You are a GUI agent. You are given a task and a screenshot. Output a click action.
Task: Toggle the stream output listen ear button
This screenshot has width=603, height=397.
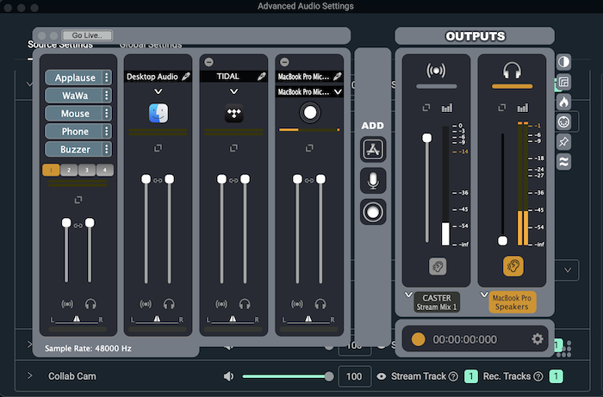[438, 266]
